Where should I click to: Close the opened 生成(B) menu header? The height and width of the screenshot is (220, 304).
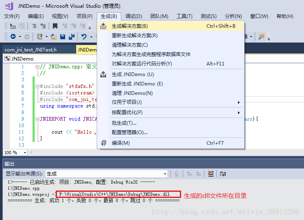point(109,16)
